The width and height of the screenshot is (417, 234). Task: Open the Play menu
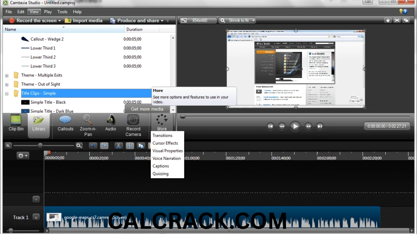pyautogui.click(x=48, y=12)
